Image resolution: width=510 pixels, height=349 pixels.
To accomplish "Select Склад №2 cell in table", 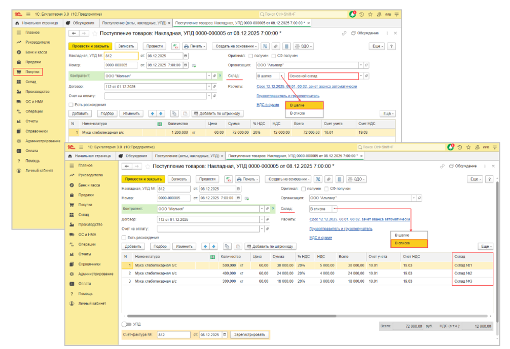I will click(472, 274).
